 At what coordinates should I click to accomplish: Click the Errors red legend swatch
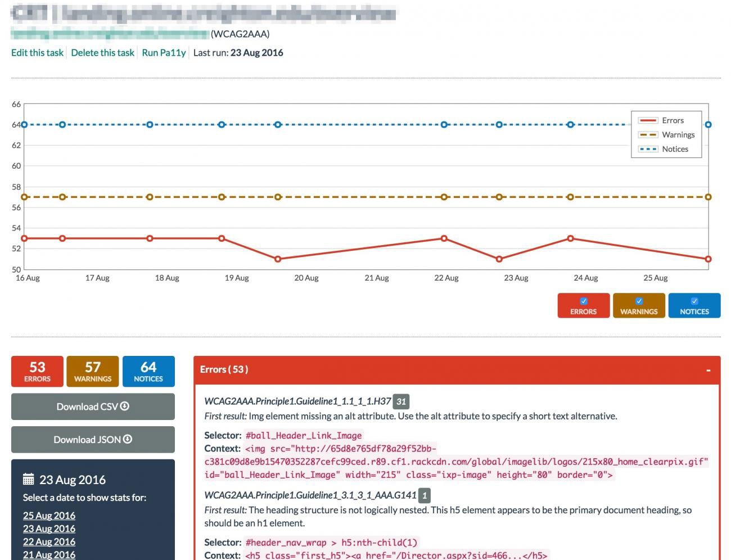click(648, 120)
